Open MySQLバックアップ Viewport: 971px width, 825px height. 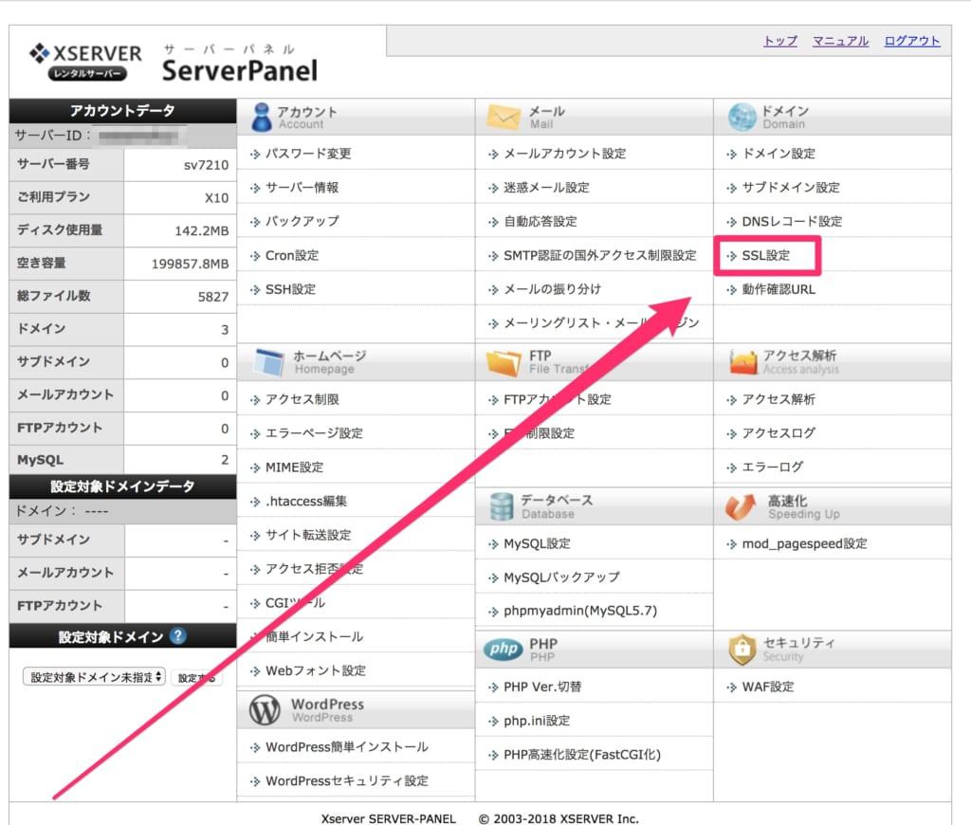pyautogui.click(x=561, y=577)
